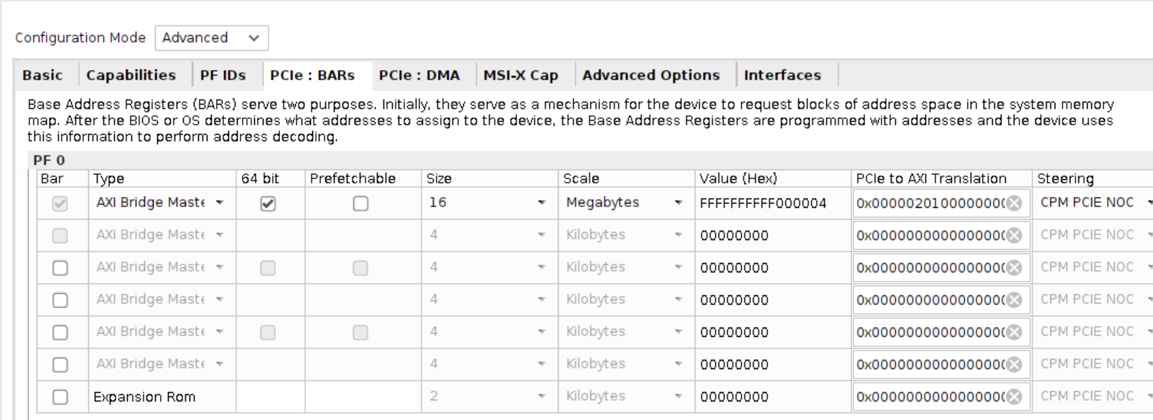
Task: Clear the sixth row's AXI Translation field
Action: [x=1014, y=365]
